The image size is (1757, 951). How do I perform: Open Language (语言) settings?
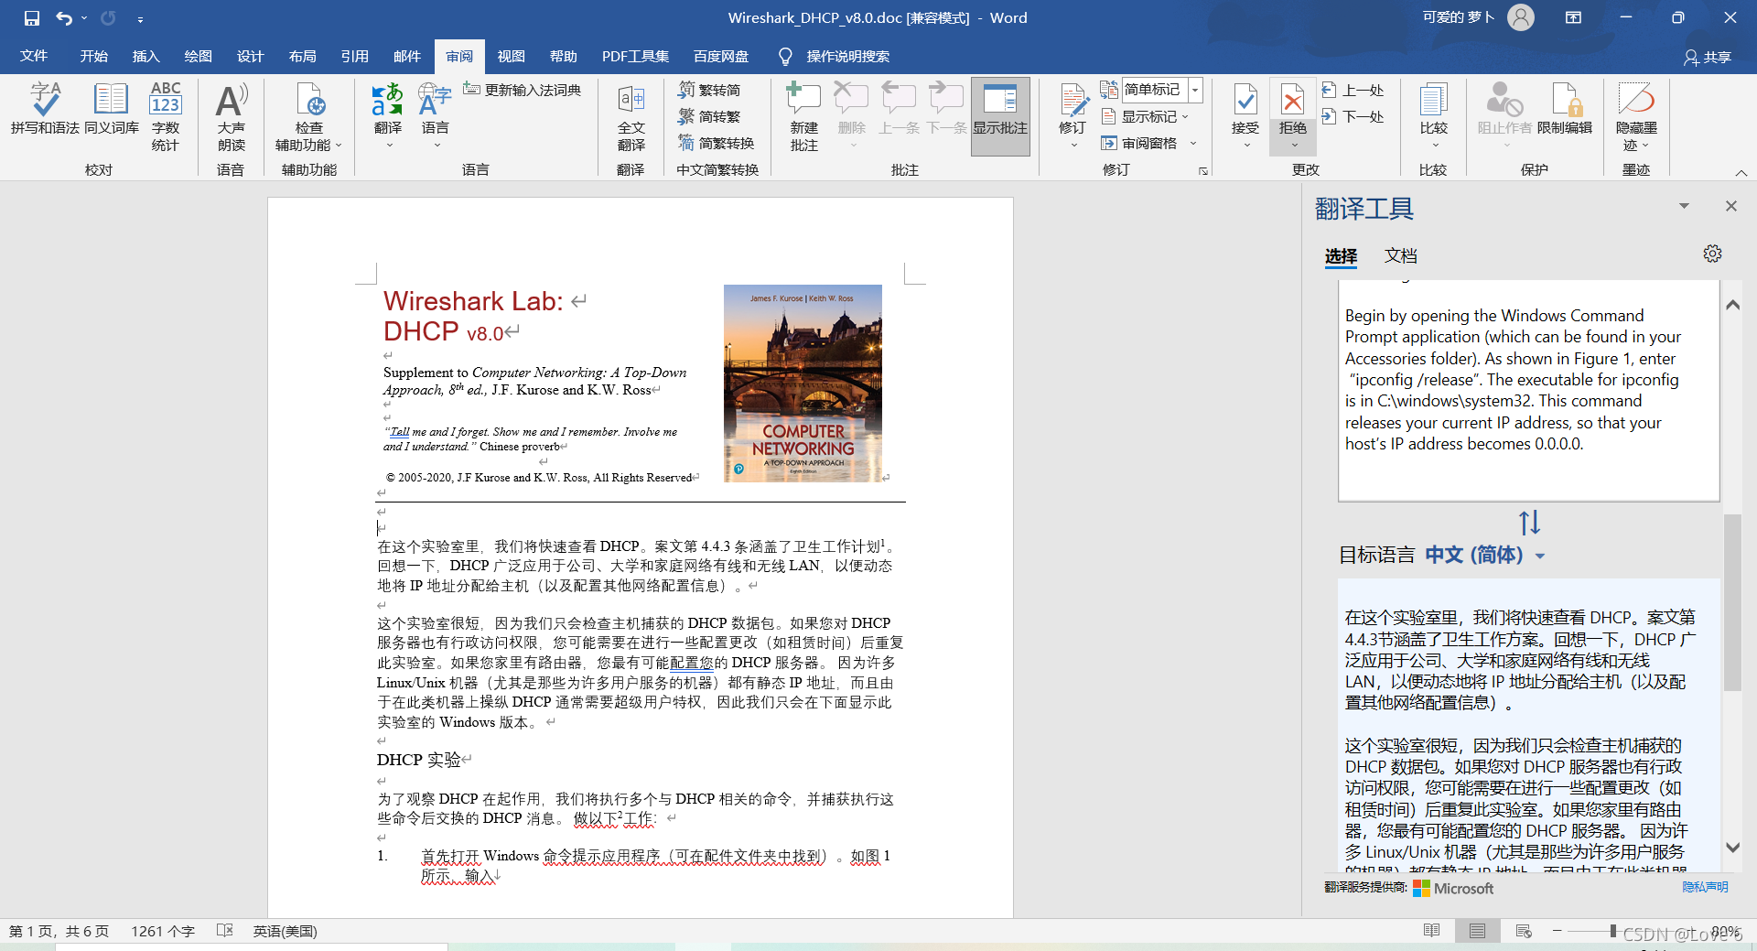pos(436,117)
